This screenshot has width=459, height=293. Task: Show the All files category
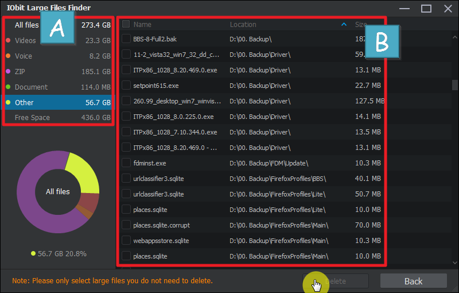(x=27, y=25)
